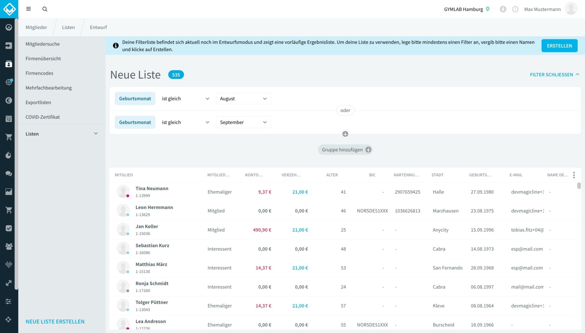Click the hamburger menu icon

point(28,9)
